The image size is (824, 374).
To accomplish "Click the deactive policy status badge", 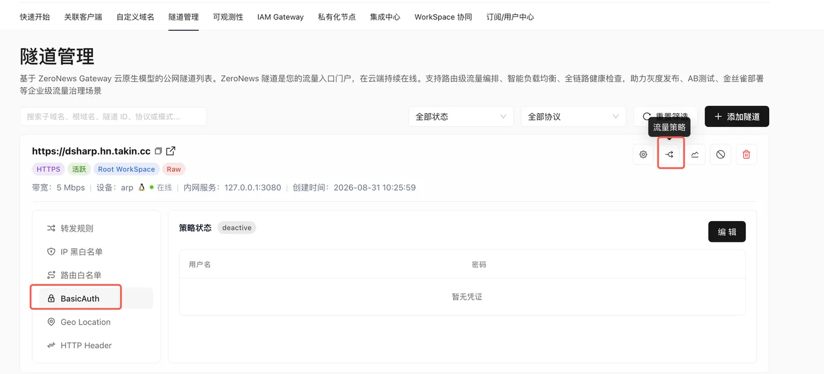I will pos(237,228).
